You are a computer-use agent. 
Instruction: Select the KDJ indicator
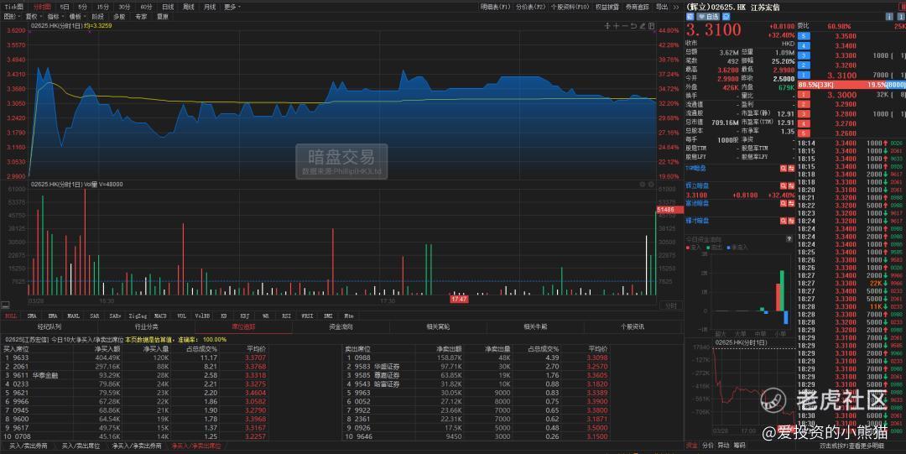[x=244, y=316]
